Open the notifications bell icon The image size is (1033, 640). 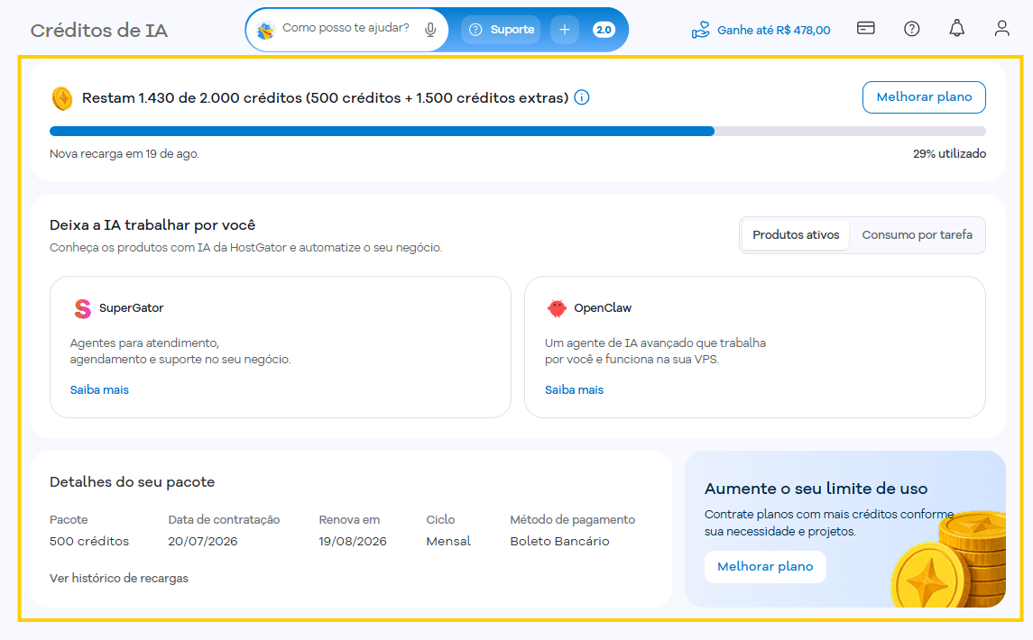point(956,28)
